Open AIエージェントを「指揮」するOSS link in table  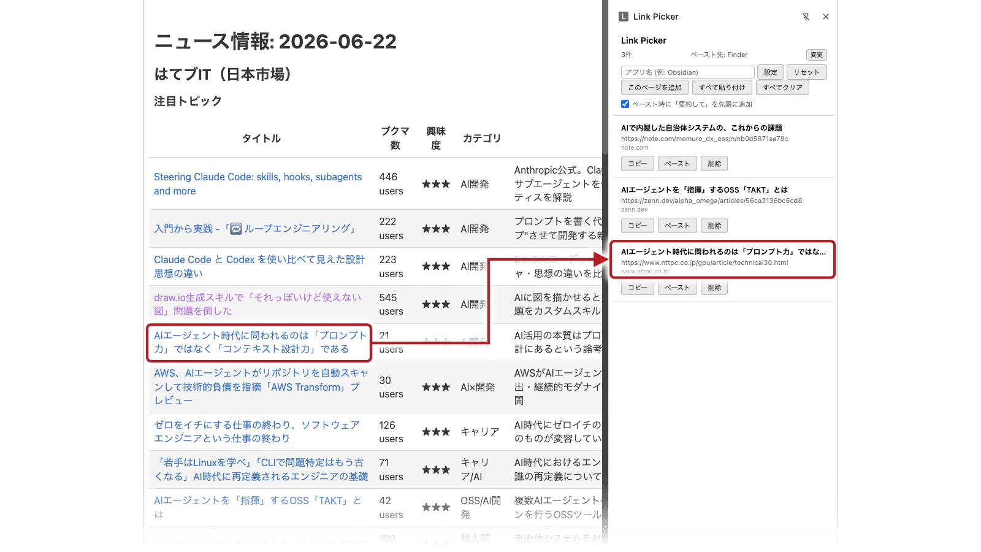tap(258, 507)
